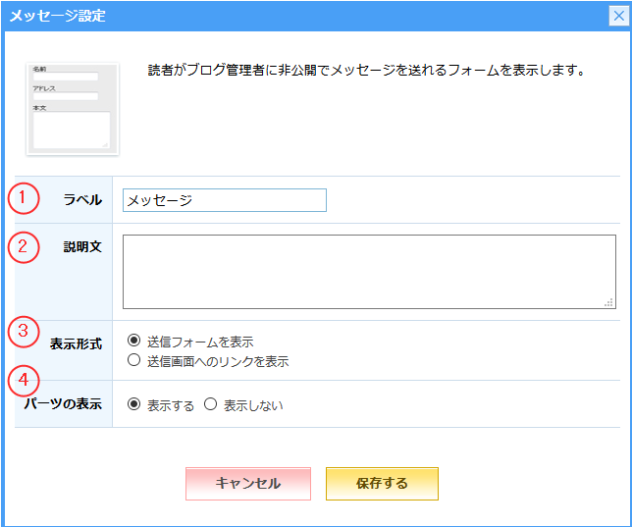Click the 表示形式 row heading
The image size is (632, 527).
[x=76, y=343]
